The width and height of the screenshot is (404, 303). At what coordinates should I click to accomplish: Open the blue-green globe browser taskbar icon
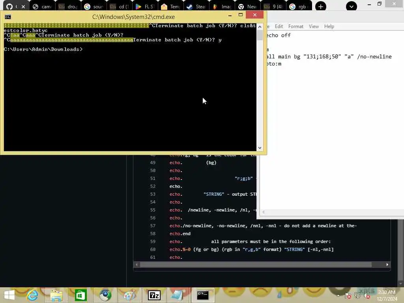pyautogui.click(x=105, y=295)
